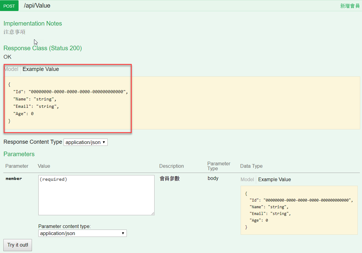Screen dimensions: 362x253
Task: Click the 注意事項 notes text
Action: [14, 32]
